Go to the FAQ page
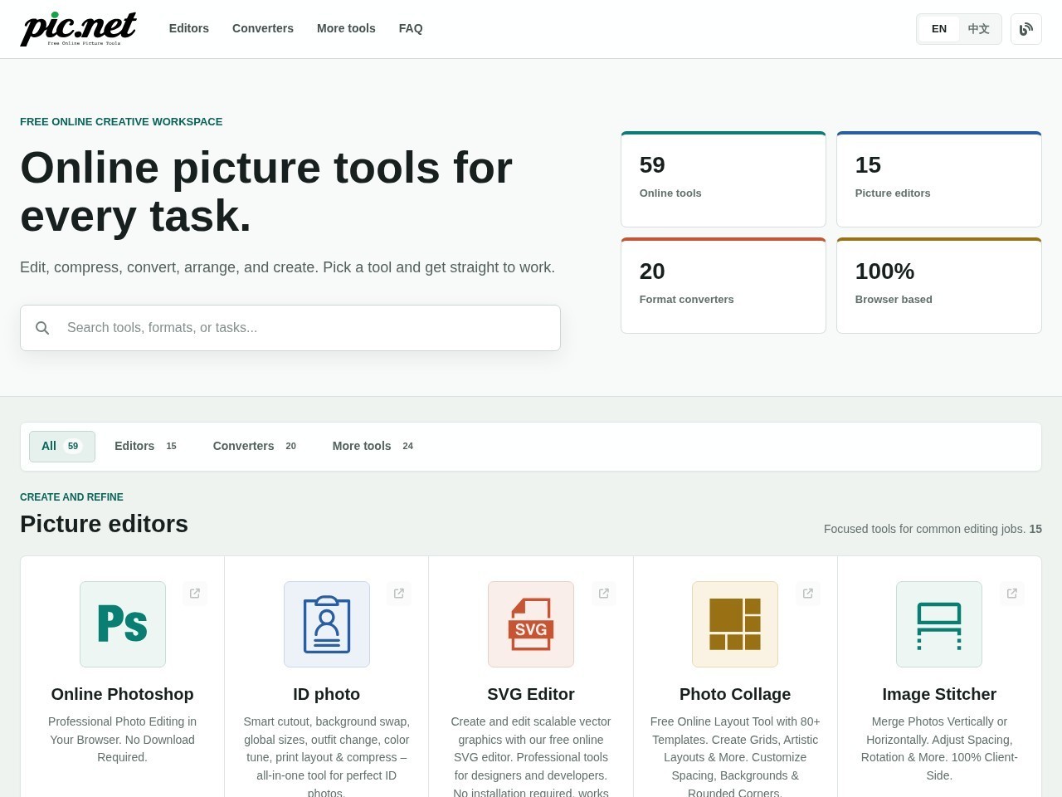 tap(411, 28)
